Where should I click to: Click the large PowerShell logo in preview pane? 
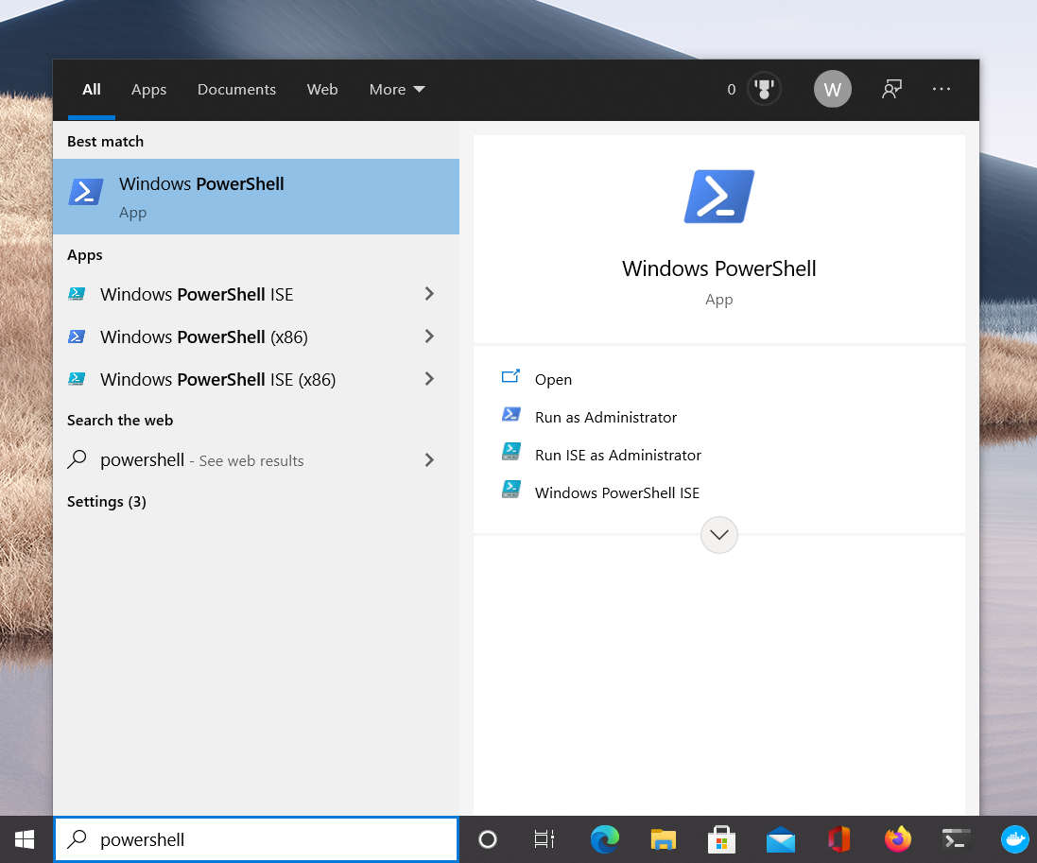point(718,197)
